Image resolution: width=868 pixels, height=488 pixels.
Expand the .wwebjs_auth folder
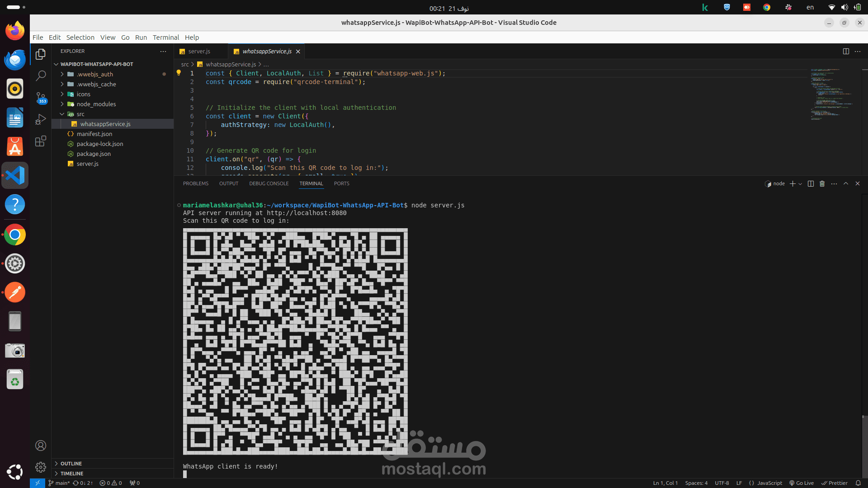point(94,74)
